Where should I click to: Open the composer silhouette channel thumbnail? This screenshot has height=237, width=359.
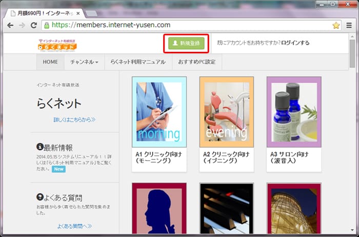(159, 208)
